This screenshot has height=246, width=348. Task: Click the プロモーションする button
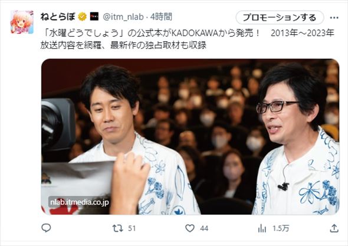(280, 18)
